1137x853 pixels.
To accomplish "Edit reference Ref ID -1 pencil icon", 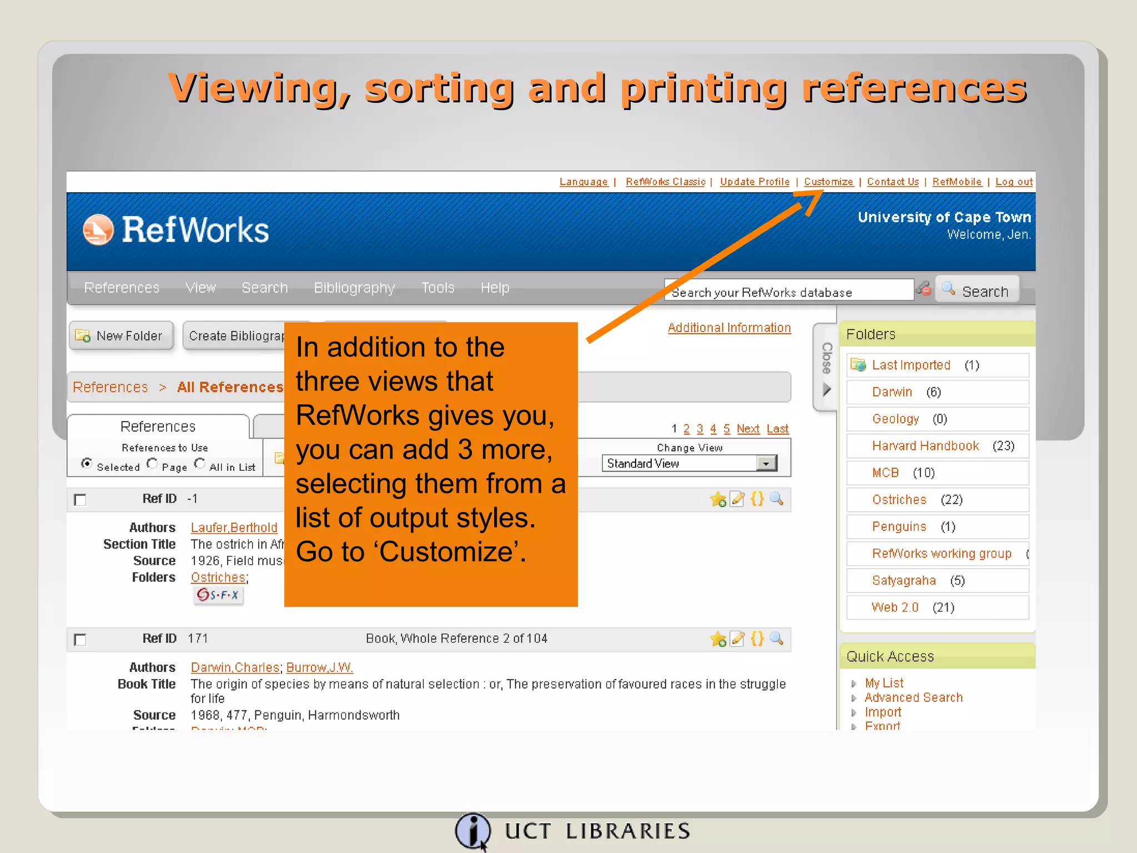I will coord(737,499).
